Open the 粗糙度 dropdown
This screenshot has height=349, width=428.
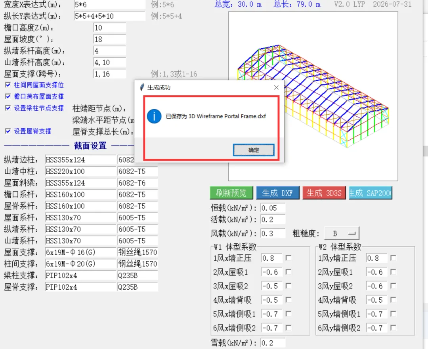click(342, 233)
